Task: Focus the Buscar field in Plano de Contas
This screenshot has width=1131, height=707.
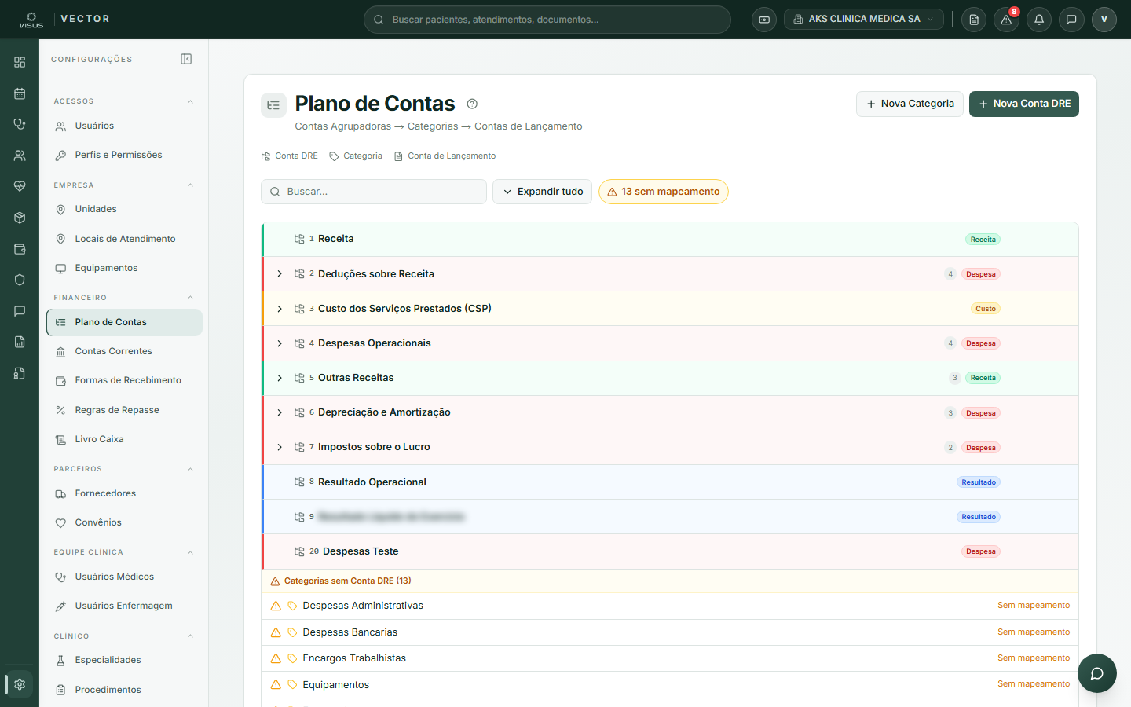Action: 374,192
